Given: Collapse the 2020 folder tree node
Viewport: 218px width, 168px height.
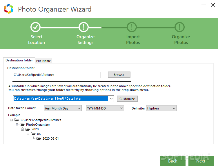Looking at the screenshot, I should [x=22, y=129].
